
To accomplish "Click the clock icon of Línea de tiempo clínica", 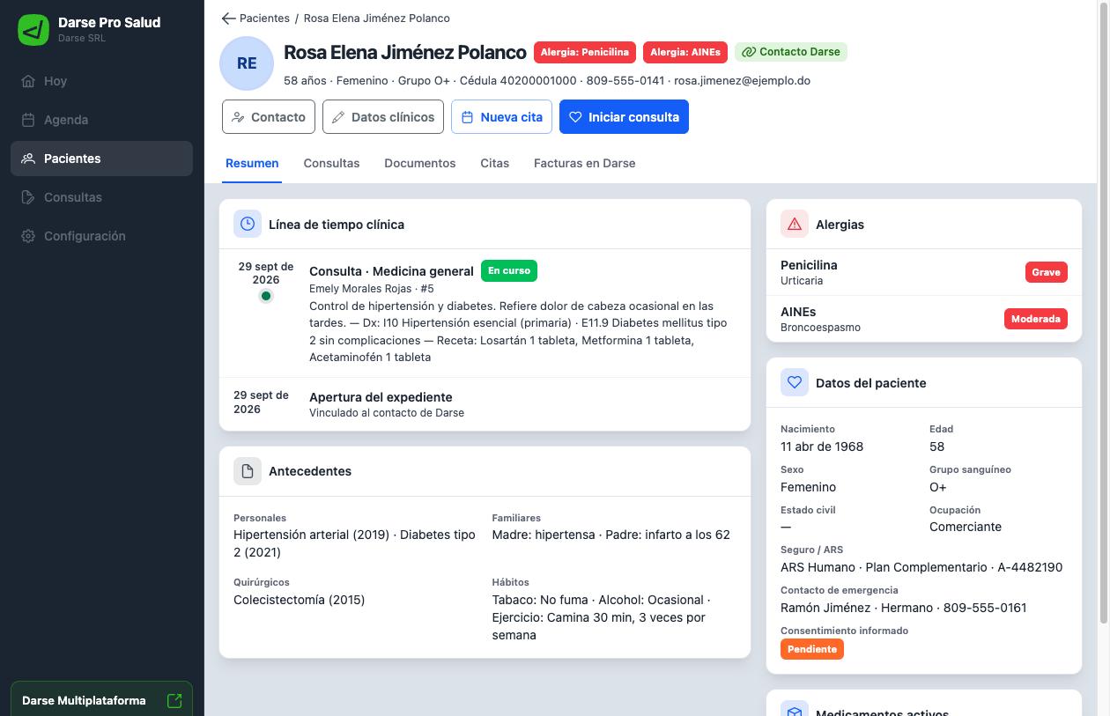I will click(x=248, y=224).
